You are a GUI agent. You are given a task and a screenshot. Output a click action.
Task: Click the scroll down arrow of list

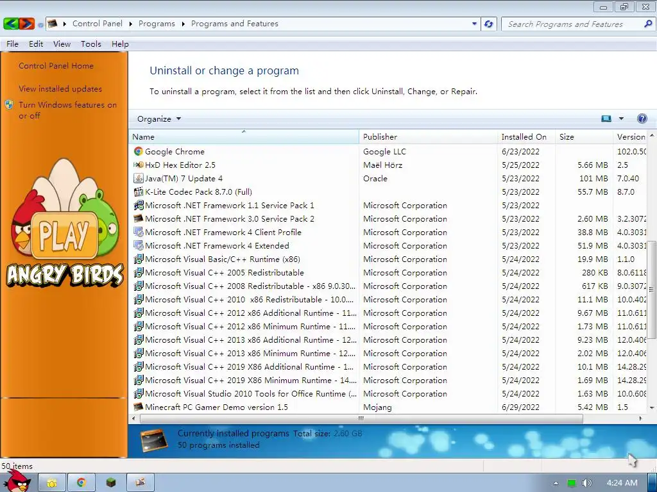point(652,407)
